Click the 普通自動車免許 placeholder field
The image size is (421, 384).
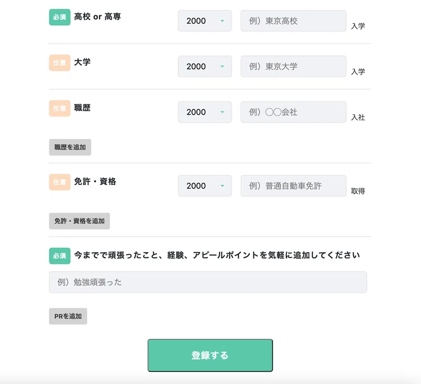pos(294,186)
